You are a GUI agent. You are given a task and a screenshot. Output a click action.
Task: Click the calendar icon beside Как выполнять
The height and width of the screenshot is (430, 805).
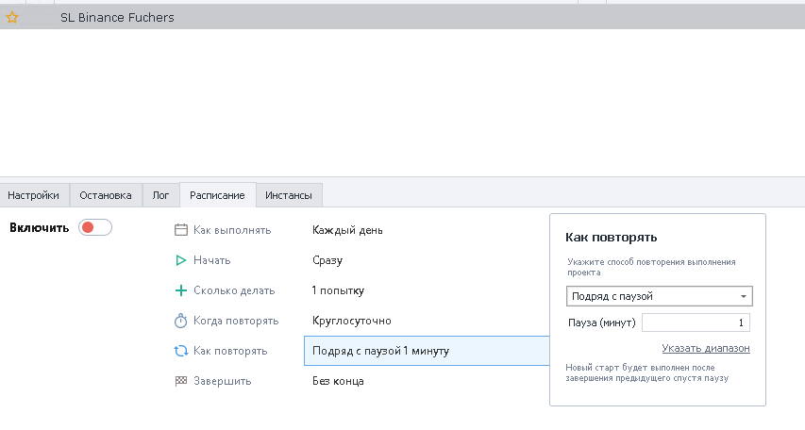tap(181, 230)
